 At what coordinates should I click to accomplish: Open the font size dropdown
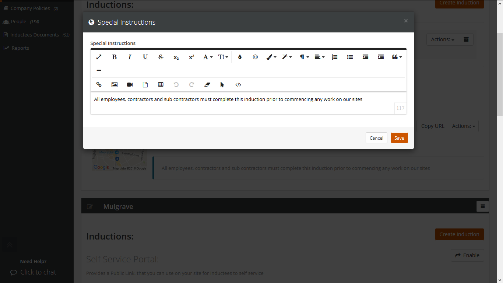pyautogui.click(x=223, y=57)
